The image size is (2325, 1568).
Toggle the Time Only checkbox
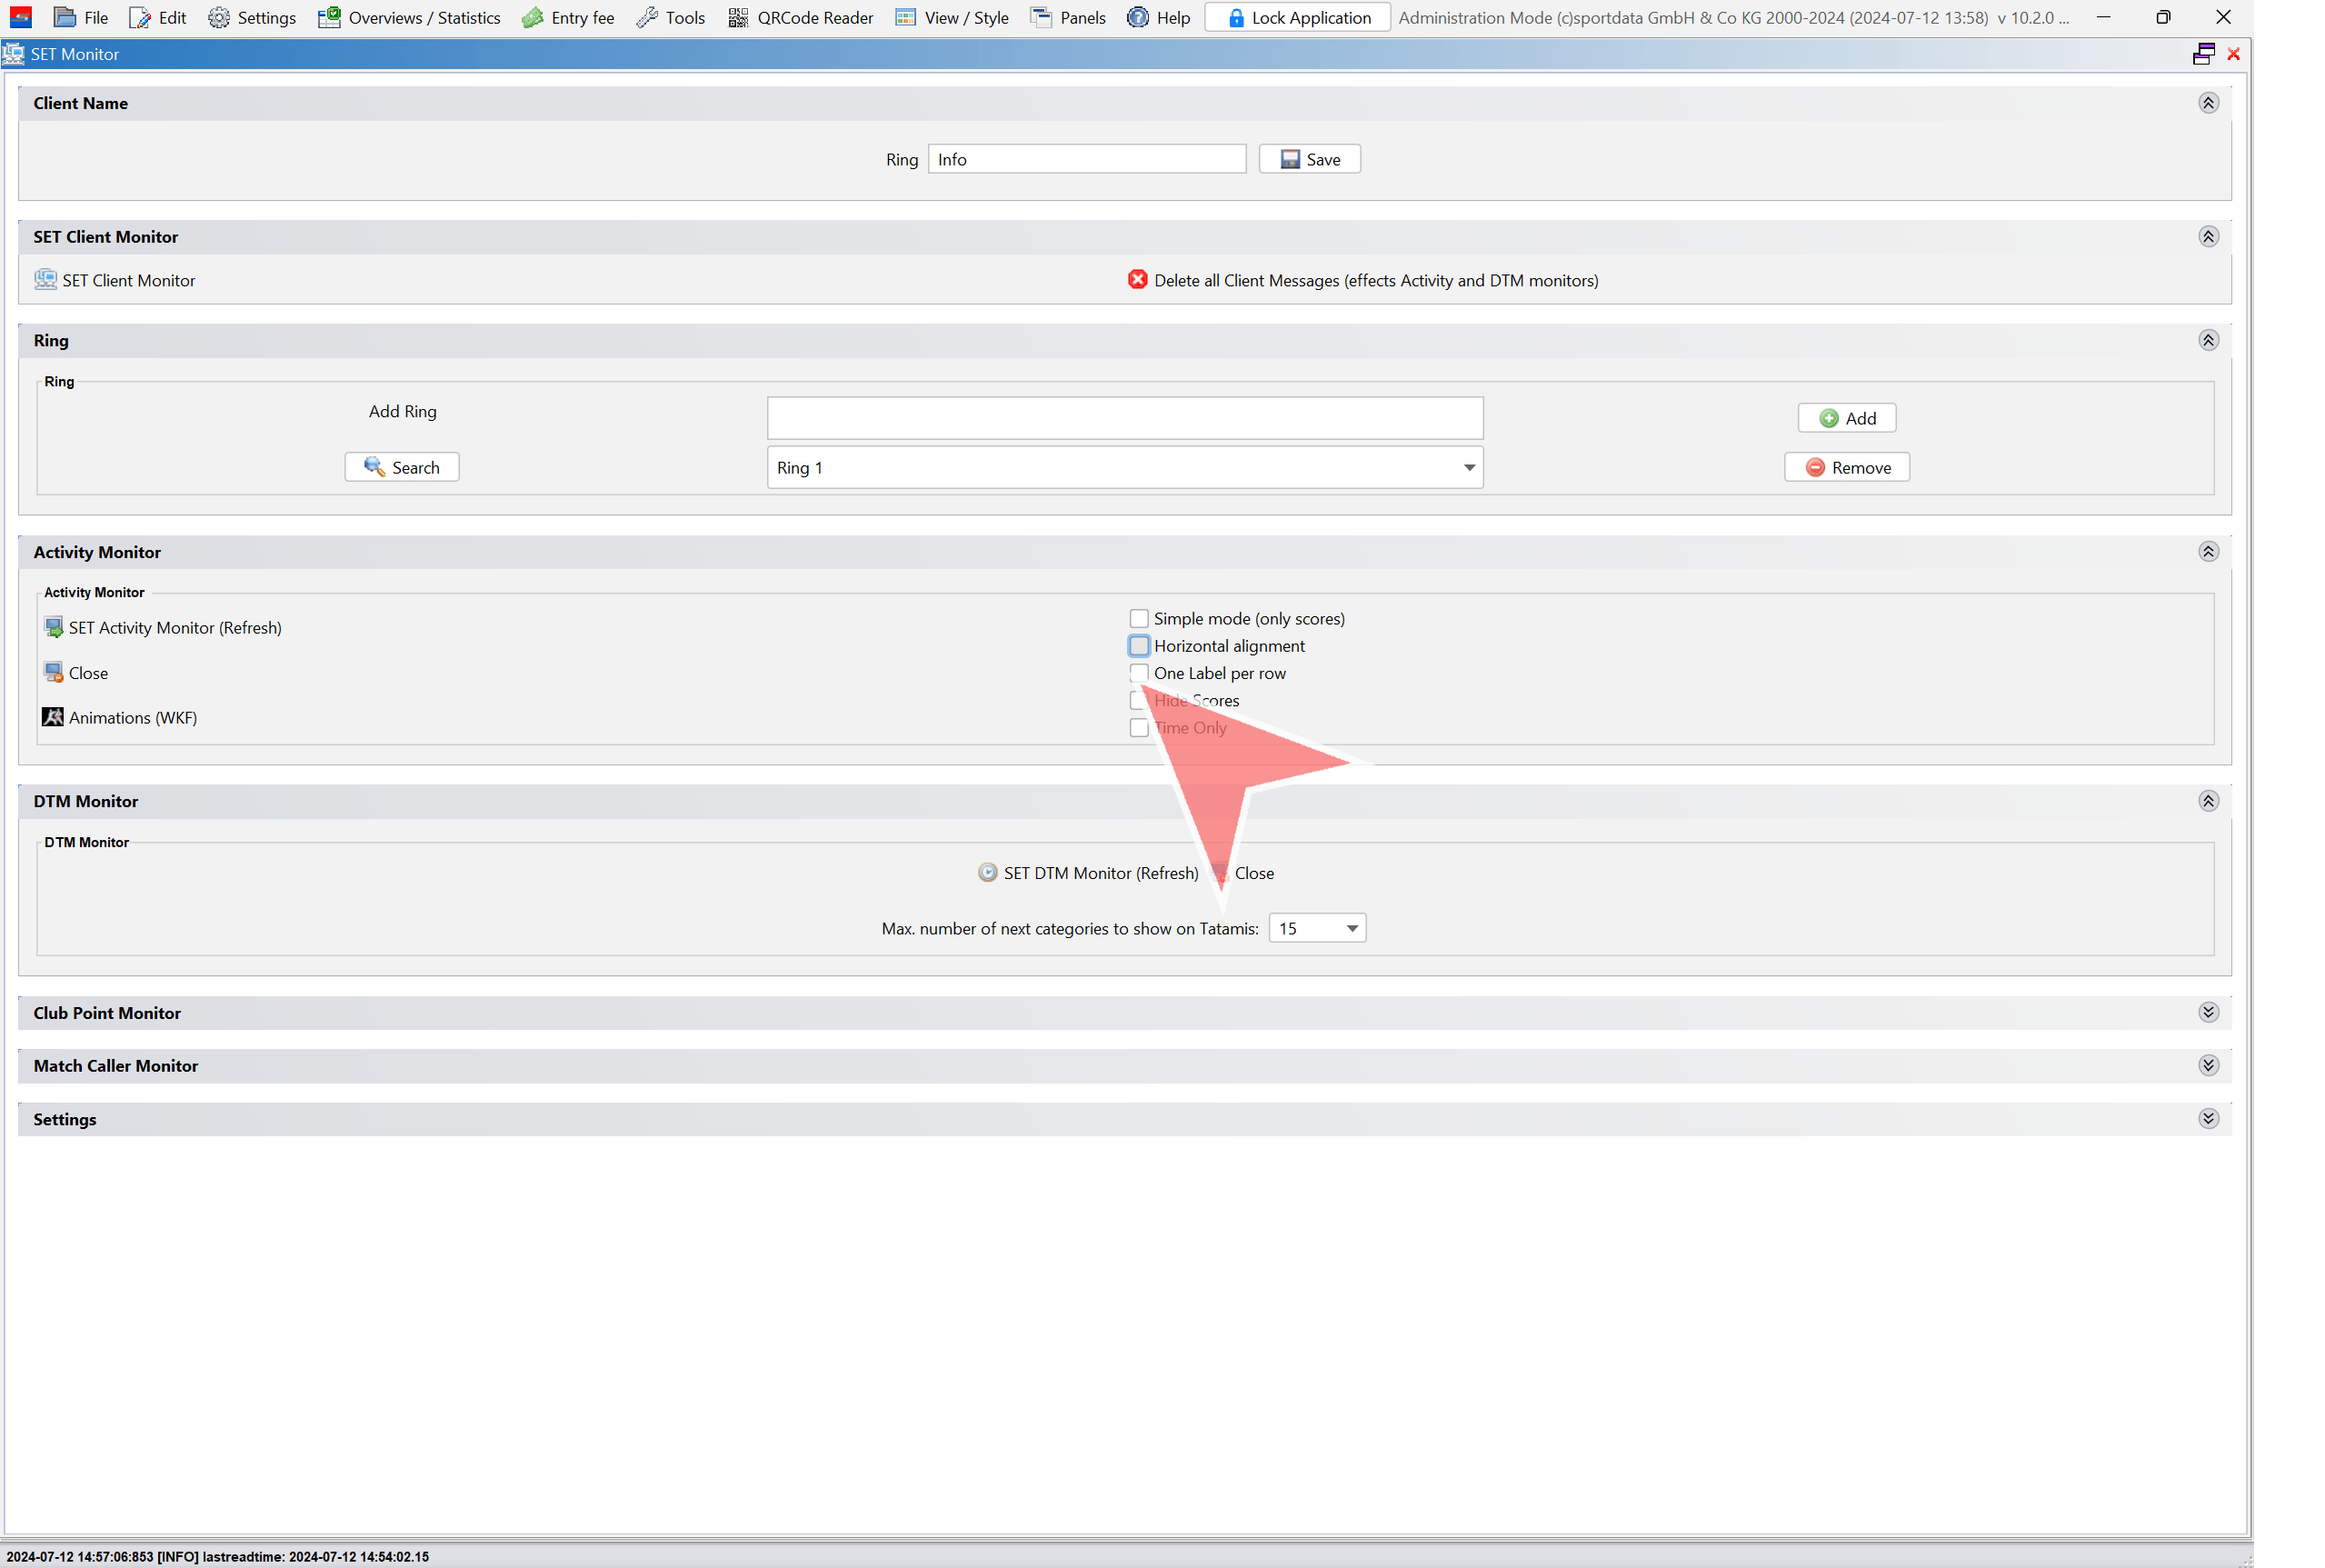coord(1138,727)
